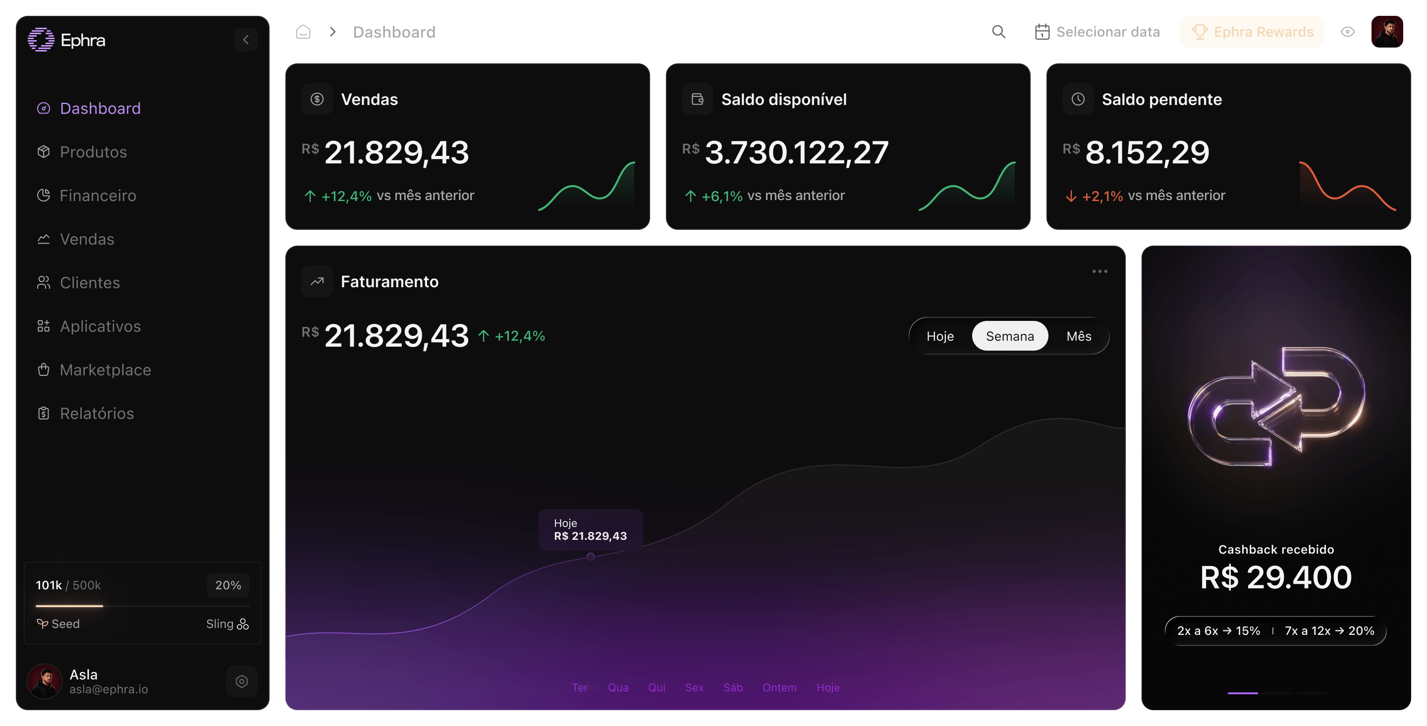Open Produtos in the sidebar

pos(82,152)
